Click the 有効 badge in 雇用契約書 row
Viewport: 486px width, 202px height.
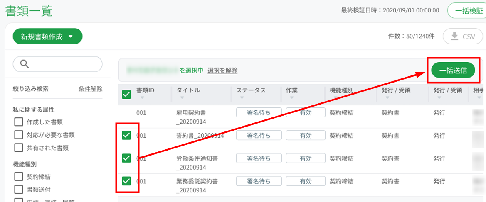(x=306, y=112)
